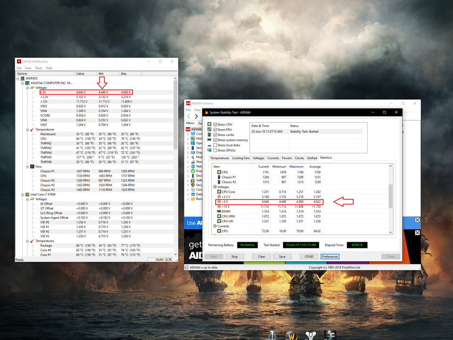Screen dimensions: 453x340
Task: Open the Tools menu in HWMonitor
Action: [x=38, y=68]
